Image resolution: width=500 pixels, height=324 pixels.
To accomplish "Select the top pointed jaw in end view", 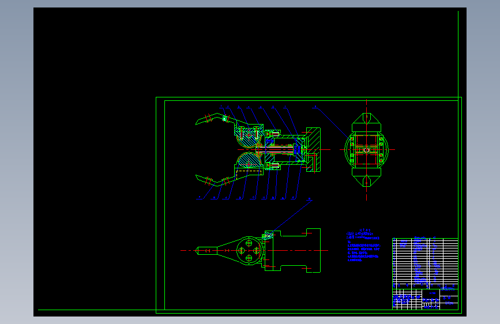I will [366, 119].
